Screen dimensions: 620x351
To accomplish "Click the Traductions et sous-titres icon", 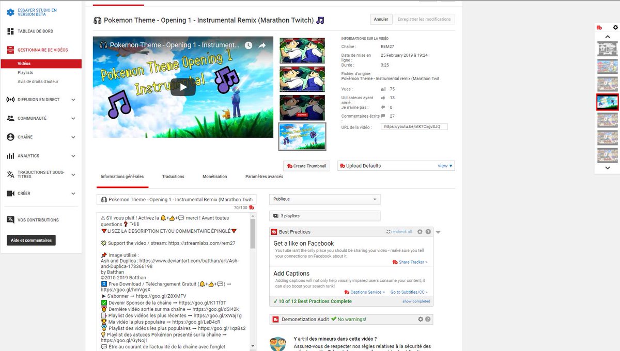I will click(x=10, y=174).
